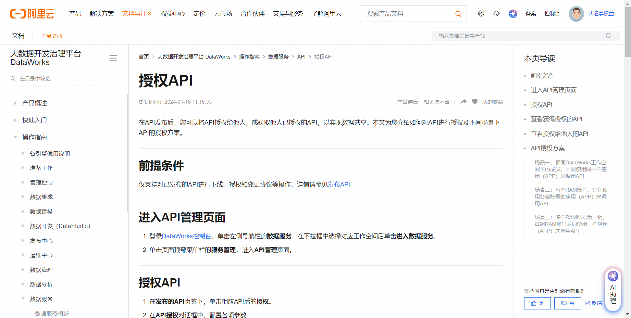Click the 发布API hyperlink

click(x=339, y=185)
